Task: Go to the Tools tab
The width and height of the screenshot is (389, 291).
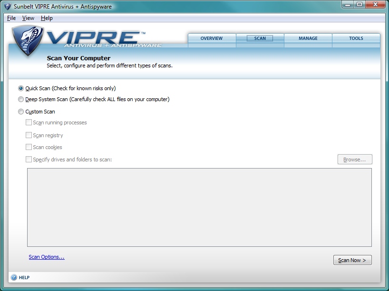Action: click(356, 38)
